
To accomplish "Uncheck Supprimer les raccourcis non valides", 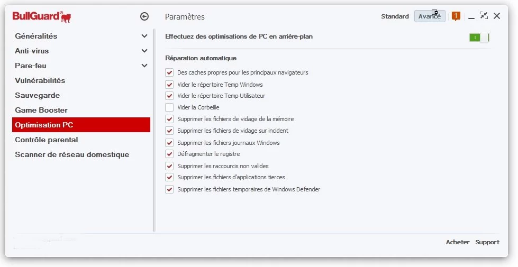I will pos(169,165).
